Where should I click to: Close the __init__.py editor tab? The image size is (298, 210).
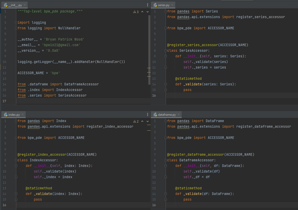[x=24, y=5]
